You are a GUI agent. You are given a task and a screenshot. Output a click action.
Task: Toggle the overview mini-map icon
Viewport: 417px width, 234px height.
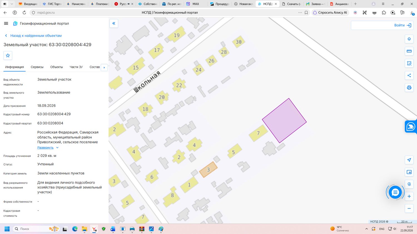pos(409,172)
